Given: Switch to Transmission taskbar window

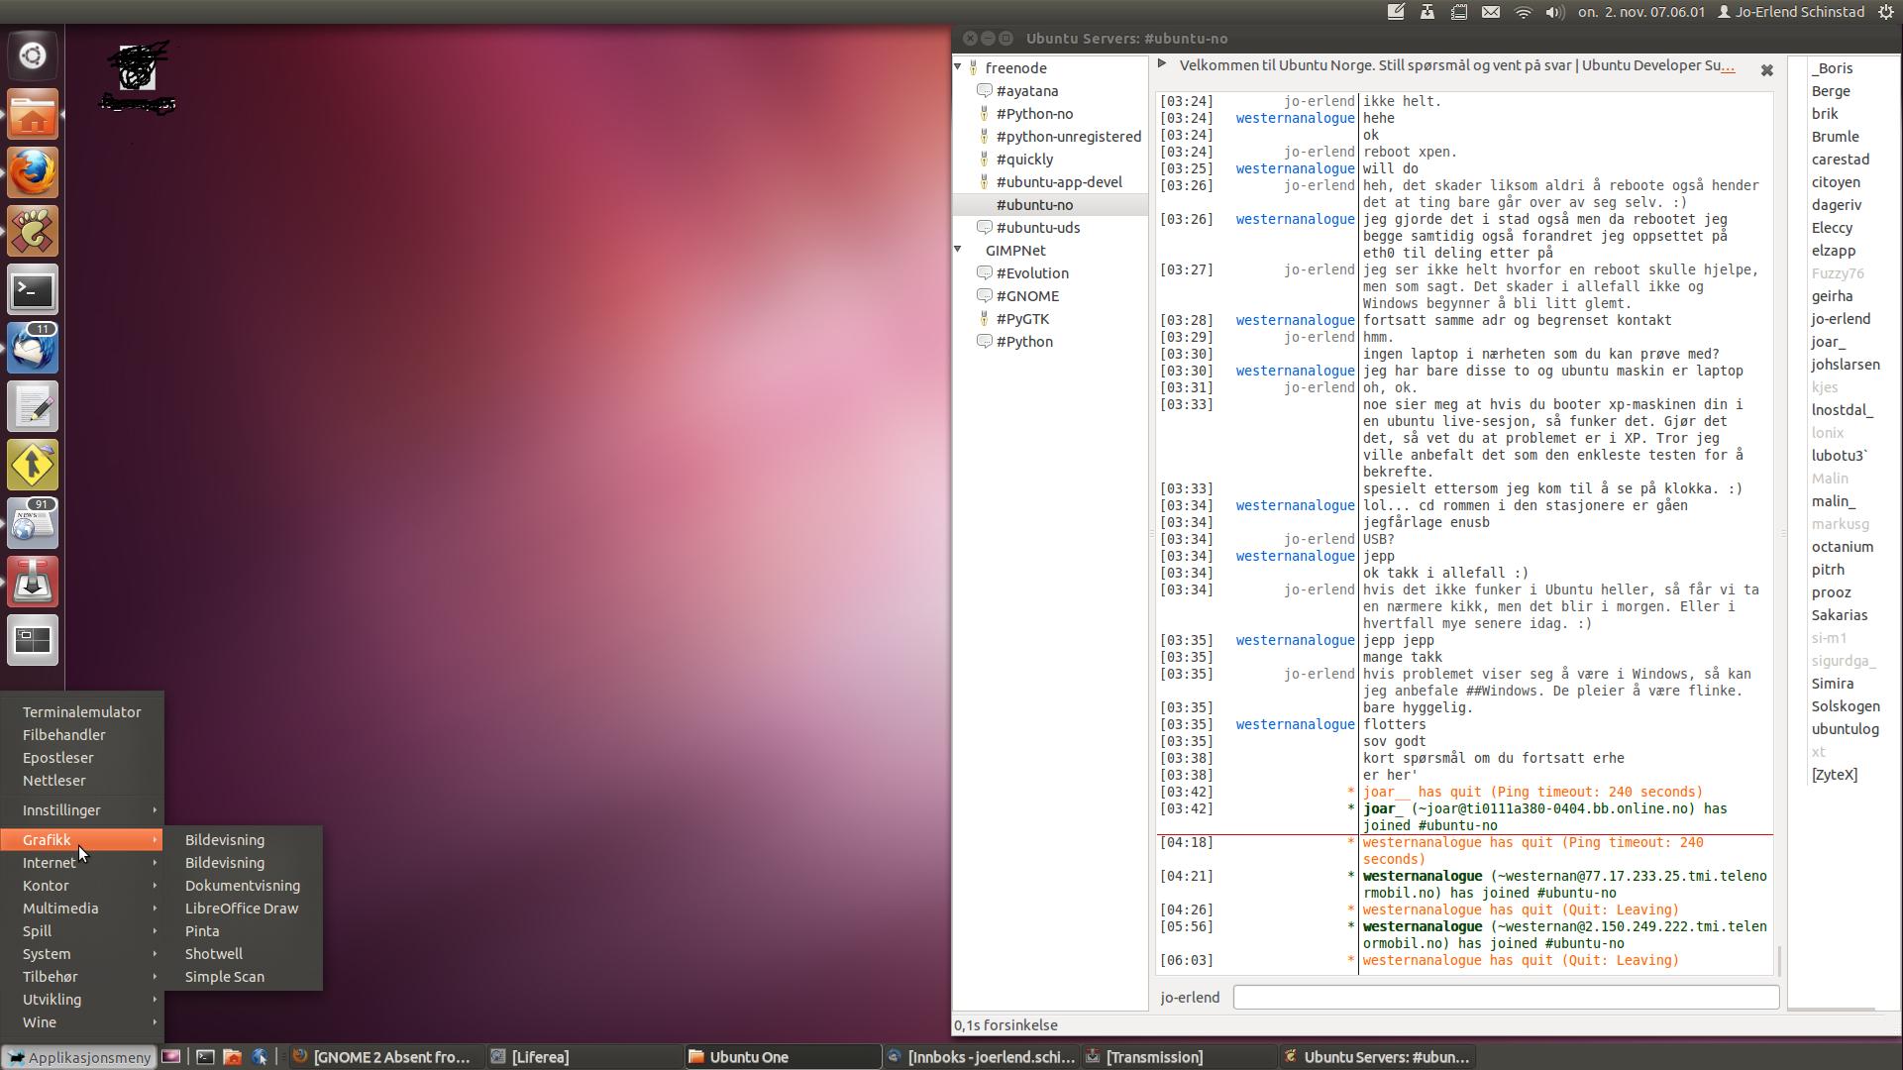Looking at the screenshot, I should pos(1177,1057).
